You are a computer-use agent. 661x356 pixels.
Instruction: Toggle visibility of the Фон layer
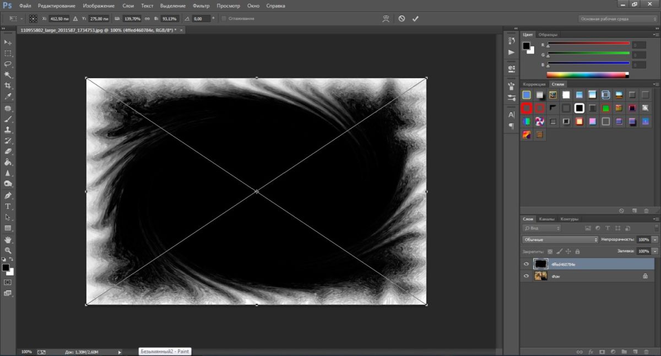(527, 276)
